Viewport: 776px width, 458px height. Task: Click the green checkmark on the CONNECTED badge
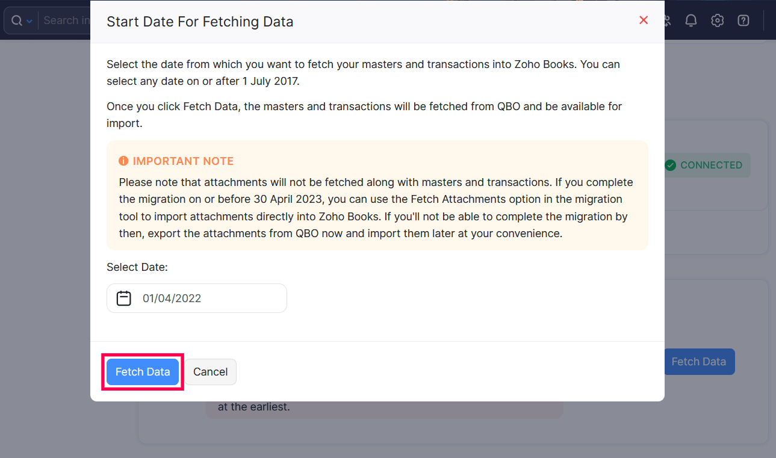(669, 165)
